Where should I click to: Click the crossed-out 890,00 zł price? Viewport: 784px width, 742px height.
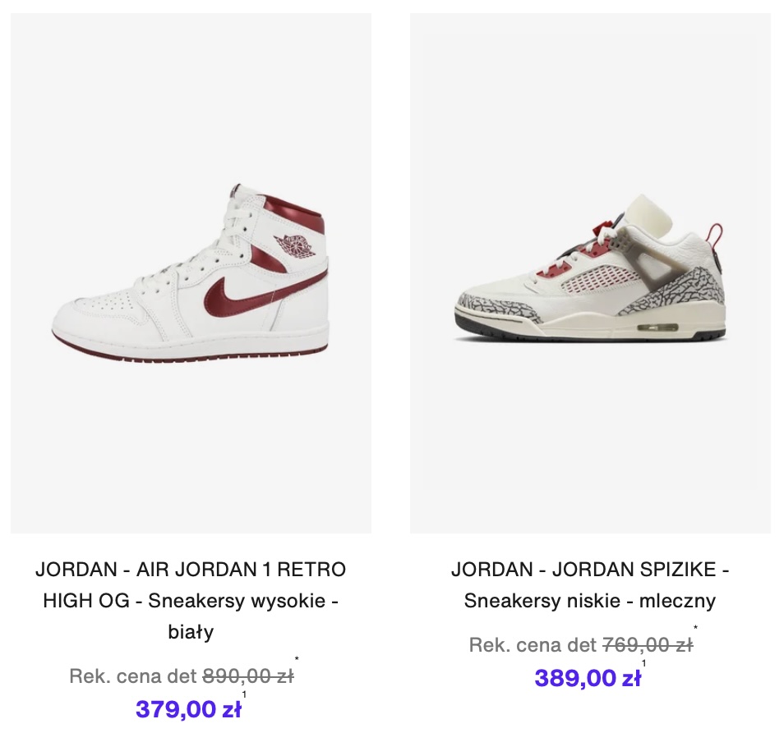point(247,676)
